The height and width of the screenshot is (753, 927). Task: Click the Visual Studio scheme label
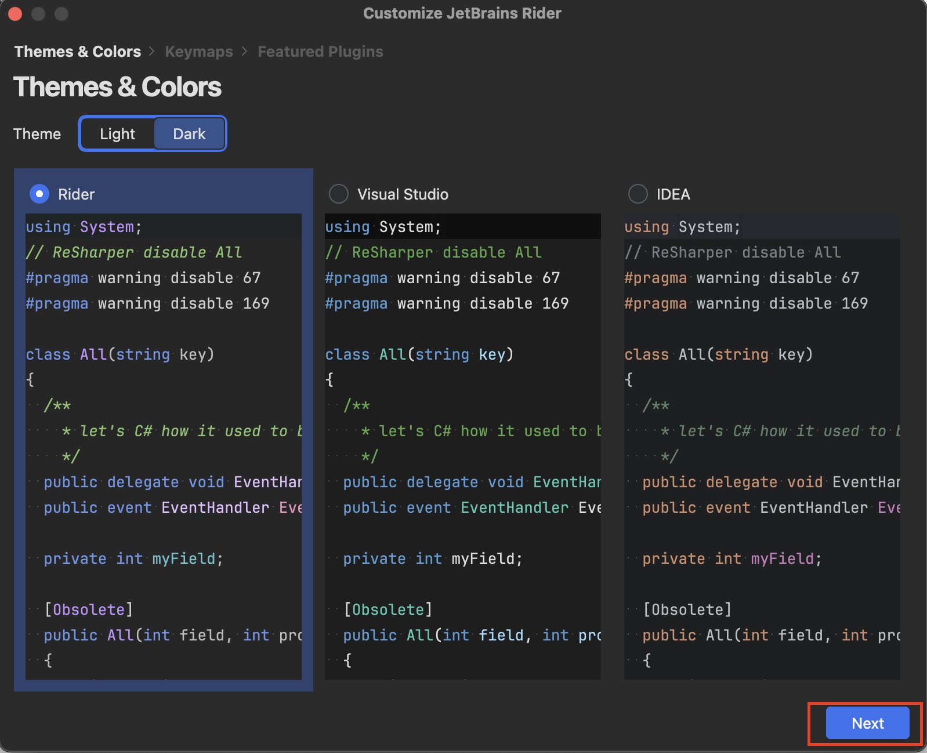pos(403,194)
